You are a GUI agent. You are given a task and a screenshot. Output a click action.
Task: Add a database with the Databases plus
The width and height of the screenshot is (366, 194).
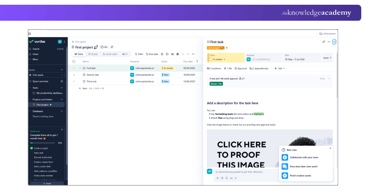point(62,111)
